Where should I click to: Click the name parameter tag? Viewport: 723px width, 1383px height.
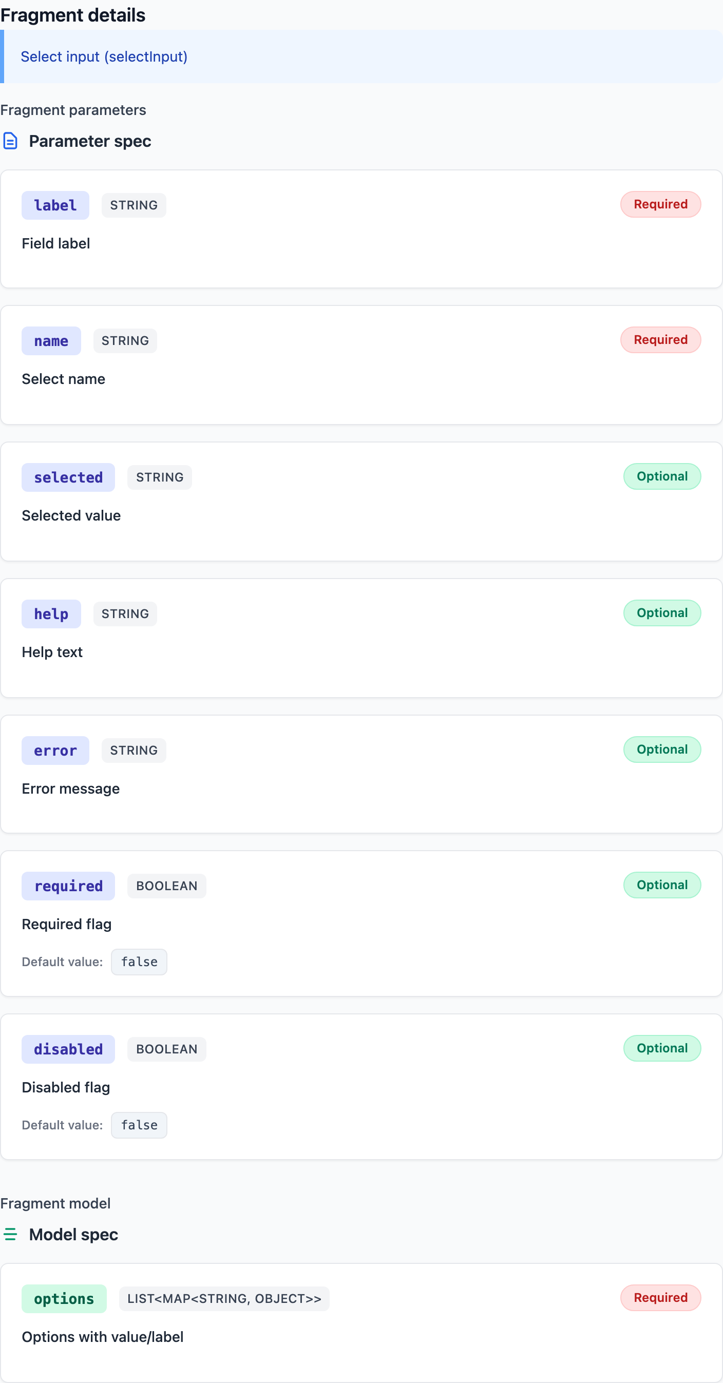click(x=51, y=341)
